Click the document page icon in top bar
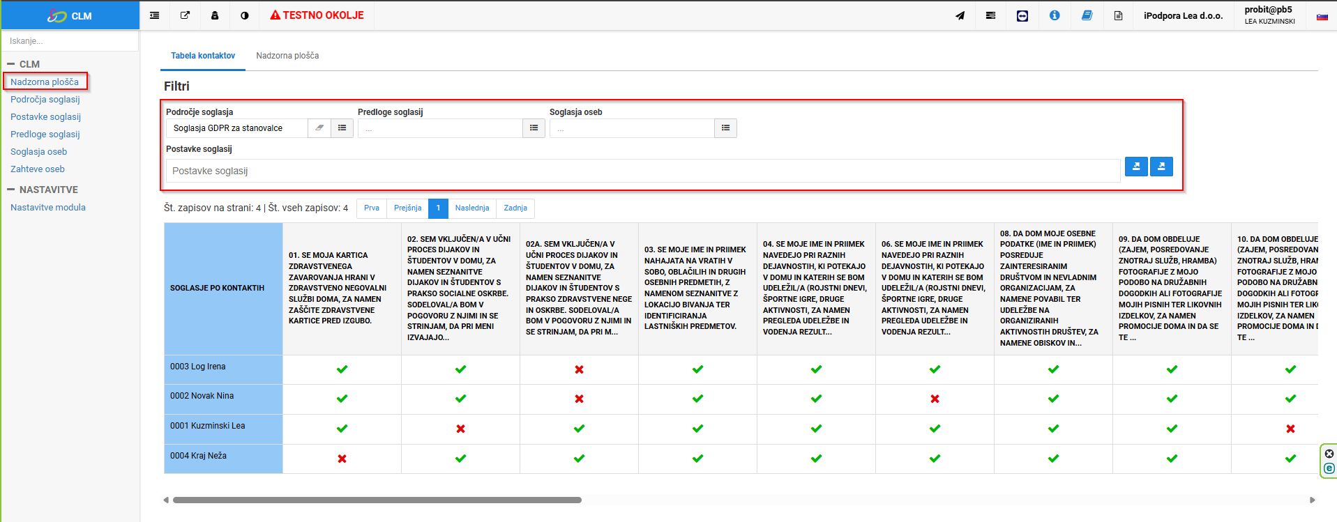The image size is (1337, 522). 1118,15
